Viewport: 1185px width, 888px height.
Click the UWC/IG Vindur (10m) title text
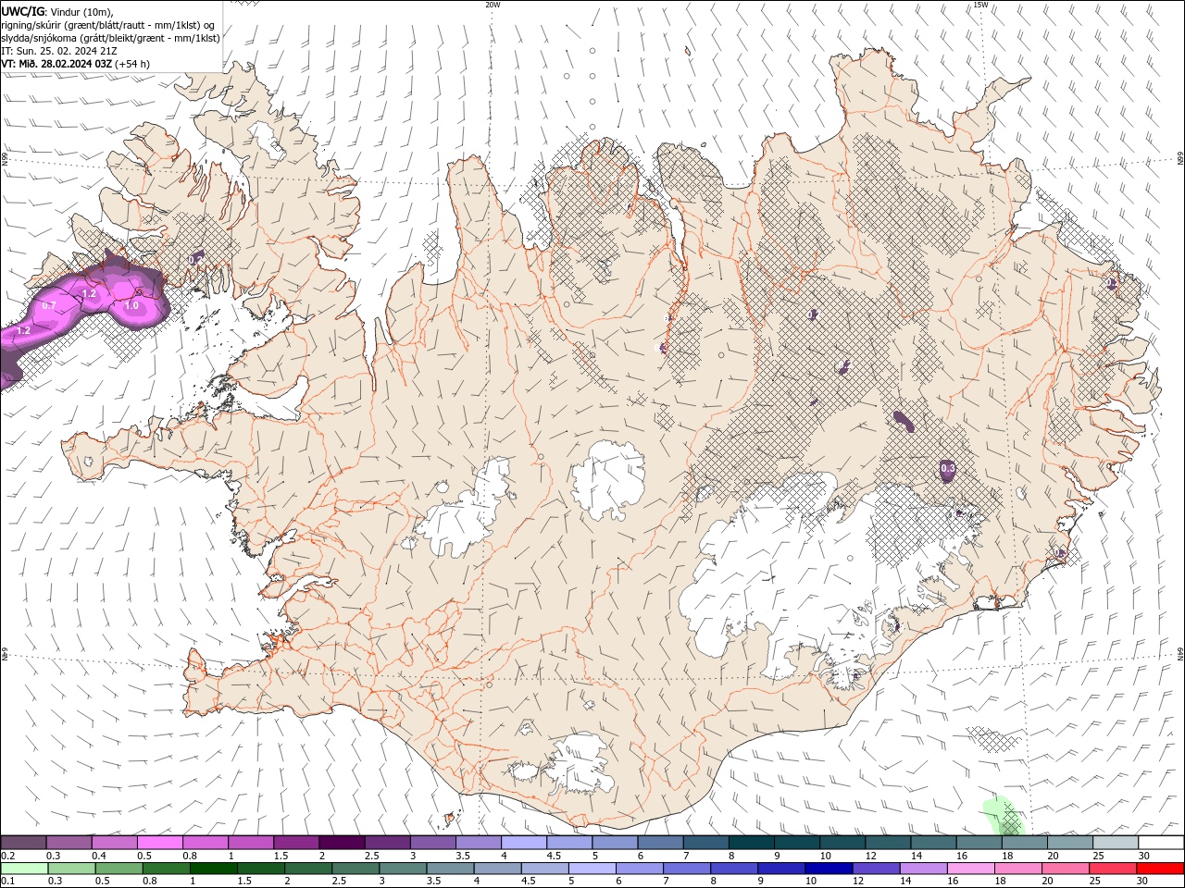pos(57,11)
